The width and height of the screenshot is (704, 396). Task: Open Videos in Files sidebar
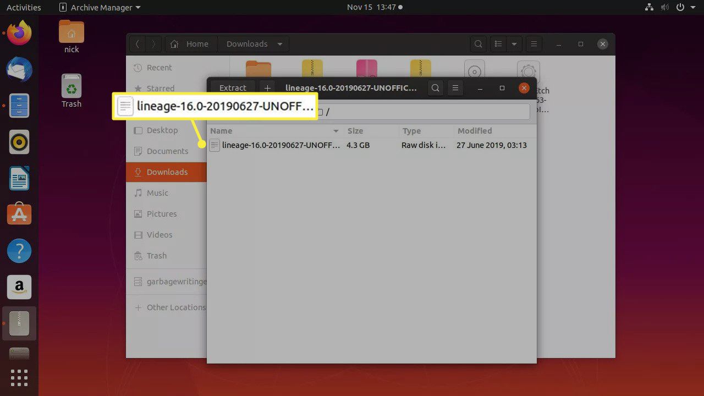coord(166,235)
